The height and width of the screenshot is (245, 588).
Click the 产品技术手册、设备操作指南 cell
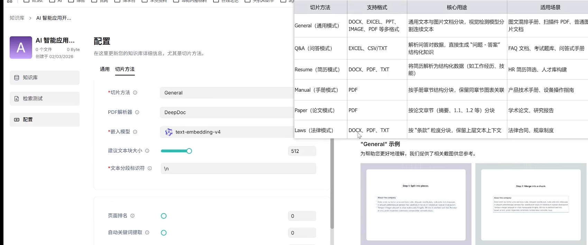pyautogui.click(x=548, y=90)
